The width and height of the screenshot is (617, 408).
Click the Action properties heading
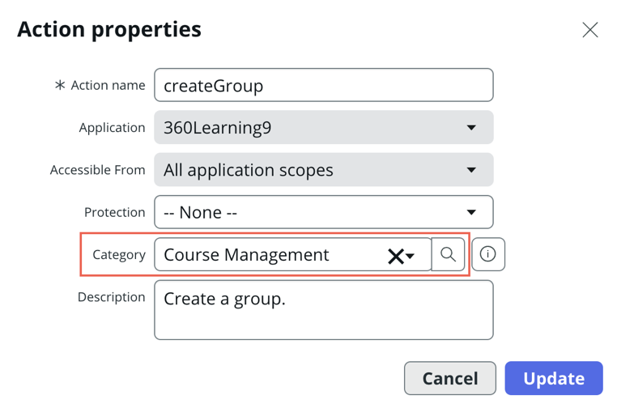109,29
